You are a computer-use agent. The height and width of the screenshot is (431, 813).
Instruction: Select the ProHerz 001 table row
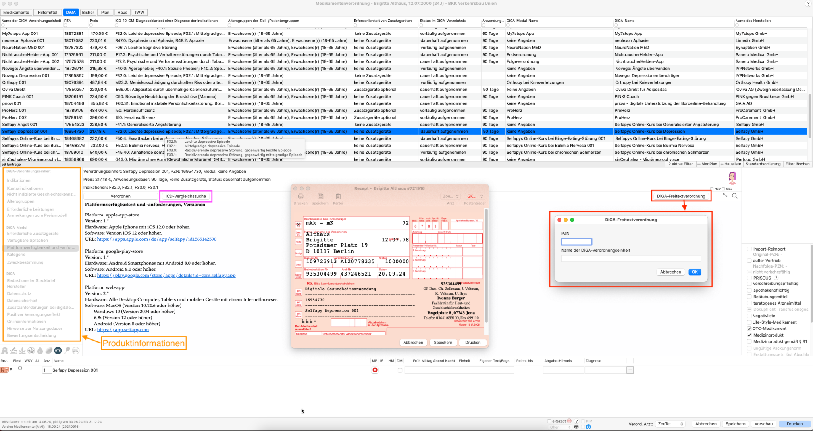(404, 111)
